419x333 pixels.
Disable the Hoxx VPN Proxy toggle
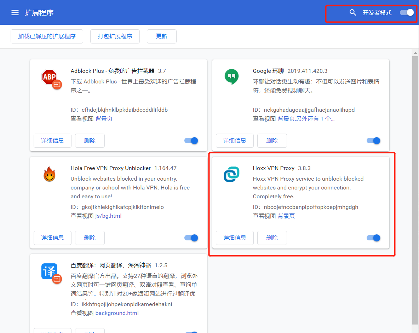tap(374, 238)
